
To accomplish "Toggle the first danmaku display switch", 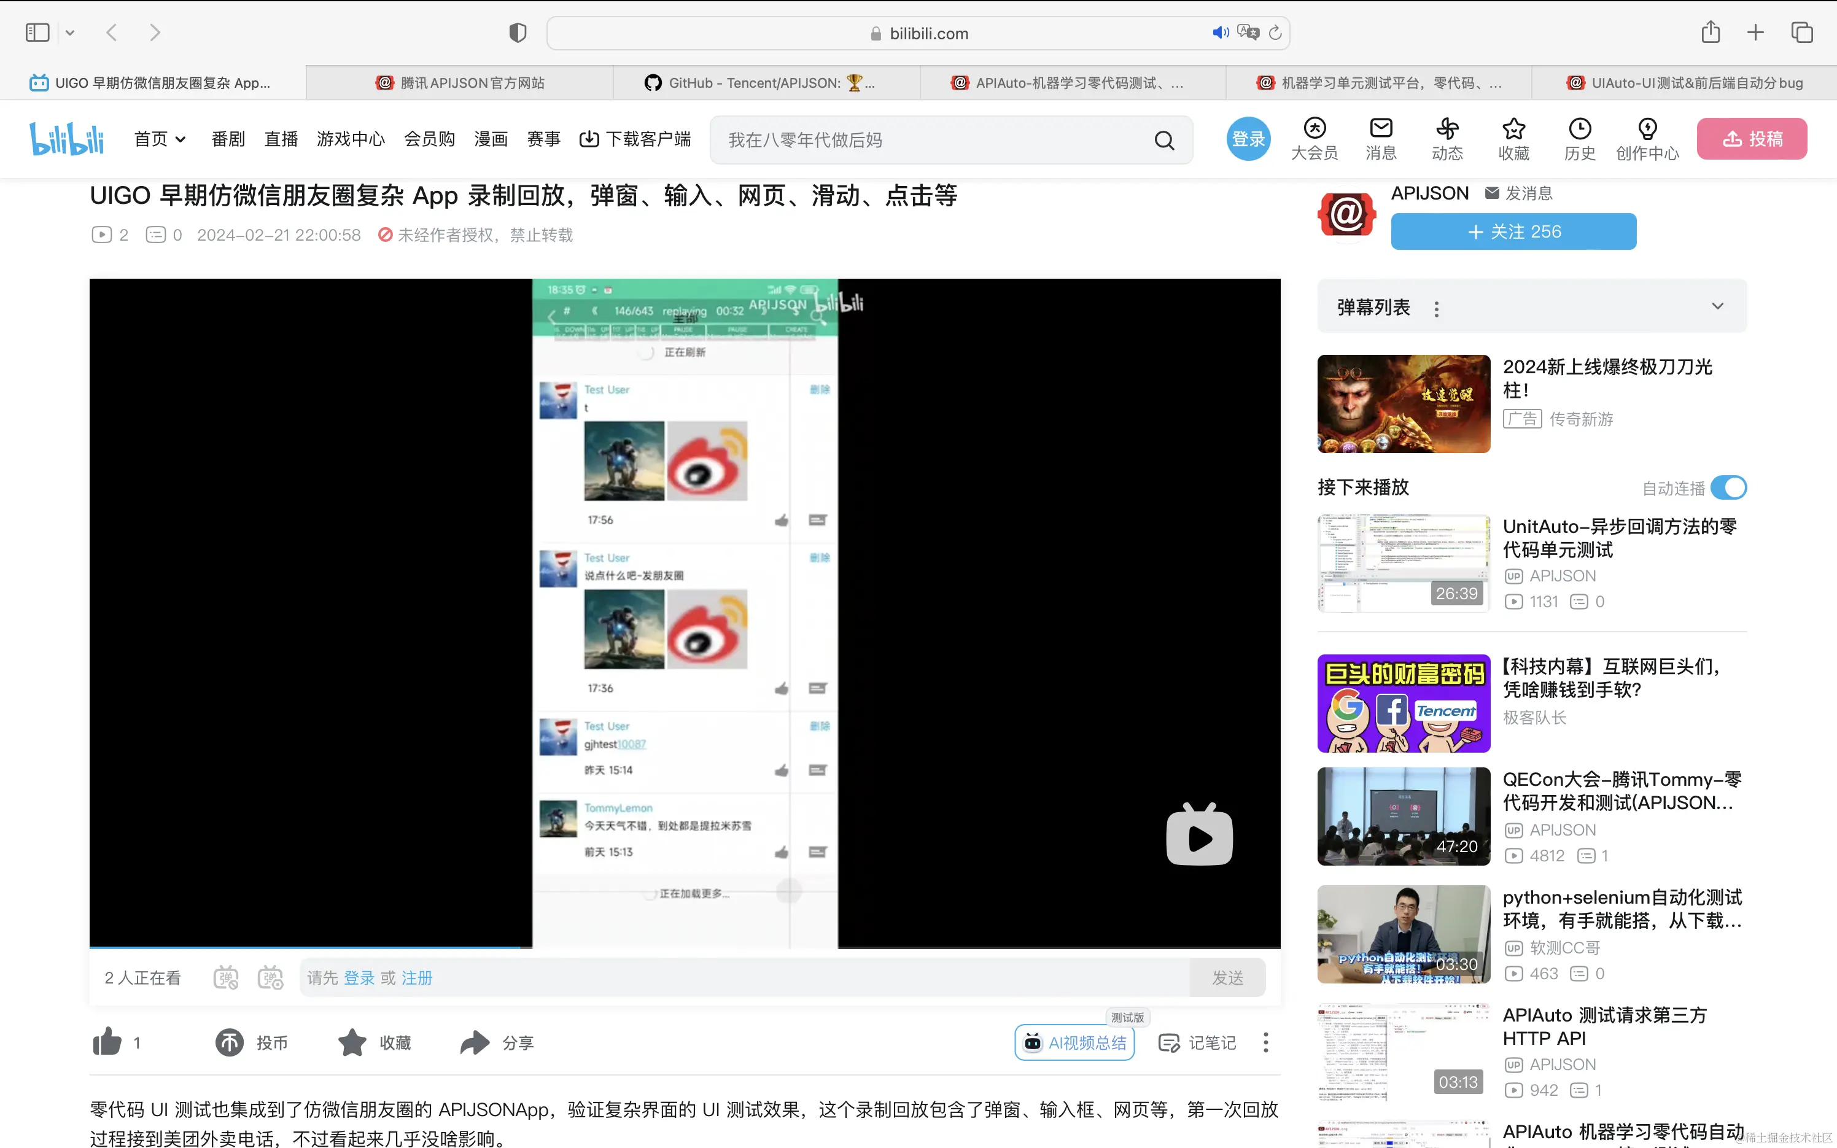I will point(226,978).
